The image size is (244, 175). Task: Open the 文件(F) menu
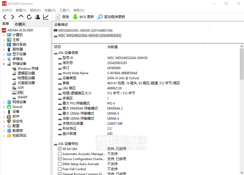[7, 10]
